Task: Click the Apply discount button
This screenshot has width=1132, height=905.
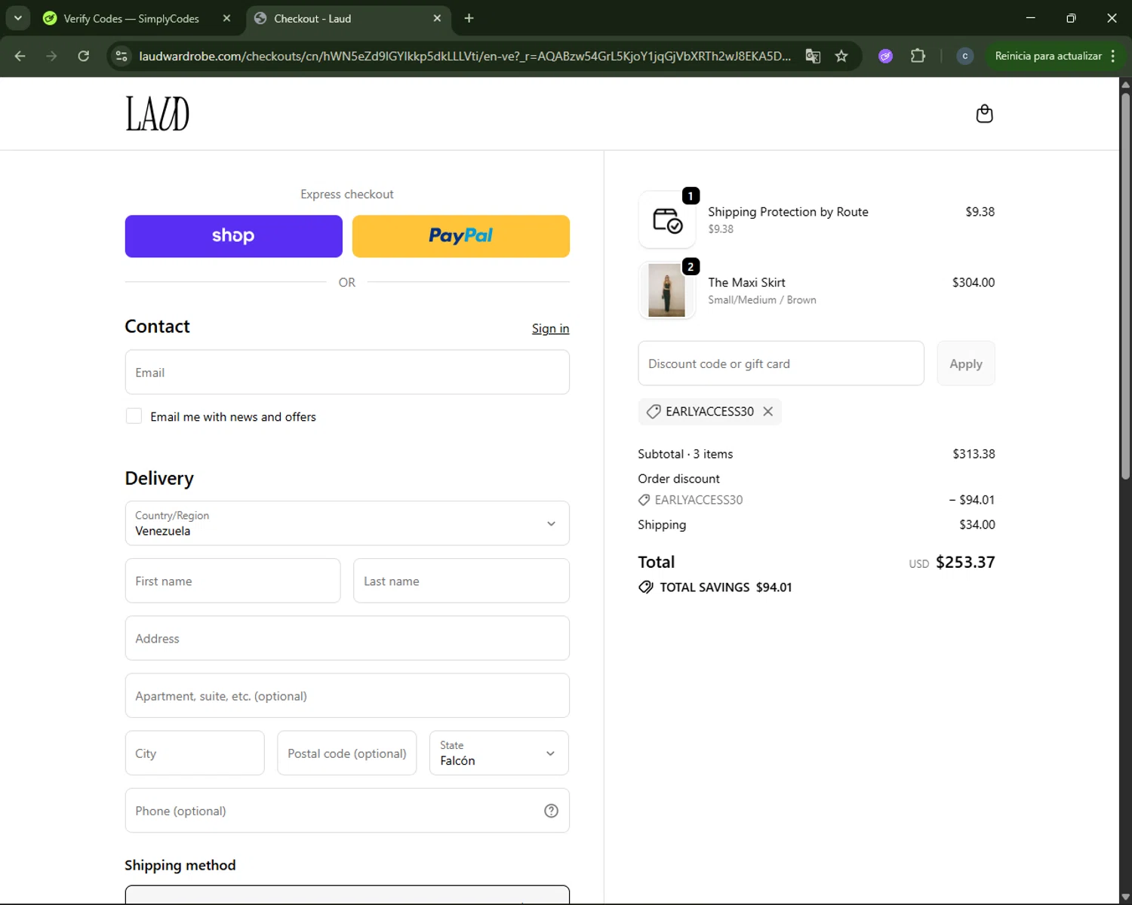Action: pyautogui.click(x=966, y=364)
